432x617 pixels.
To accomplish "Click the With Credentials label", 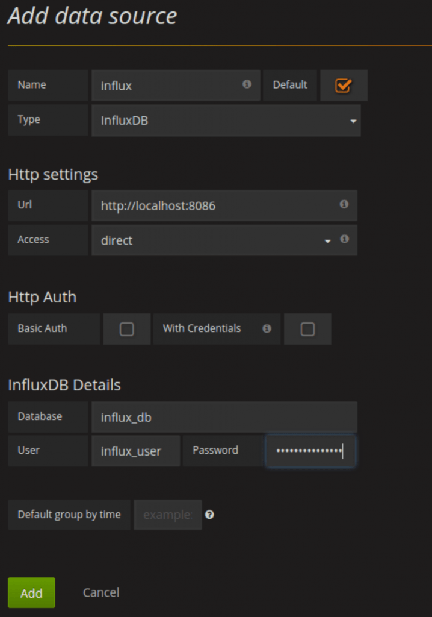I will point(202,328).
